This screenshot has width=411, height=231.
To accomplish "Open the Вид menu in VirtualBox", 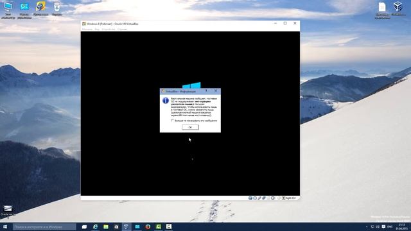I will (x=97, y=30).
